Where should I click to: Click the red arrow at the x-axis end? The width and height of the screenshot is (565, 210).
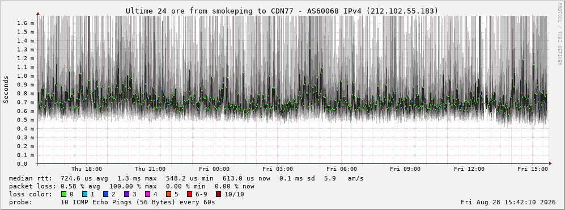550,163
